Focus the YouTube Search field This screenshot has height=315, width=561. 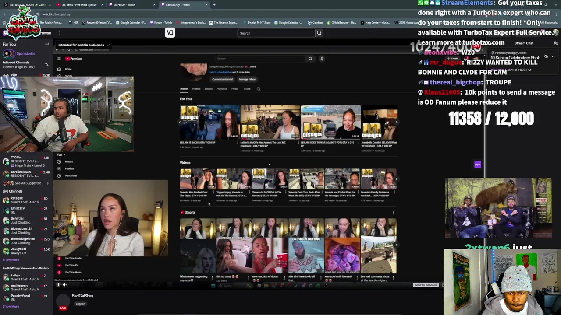[x=261, y=59]
